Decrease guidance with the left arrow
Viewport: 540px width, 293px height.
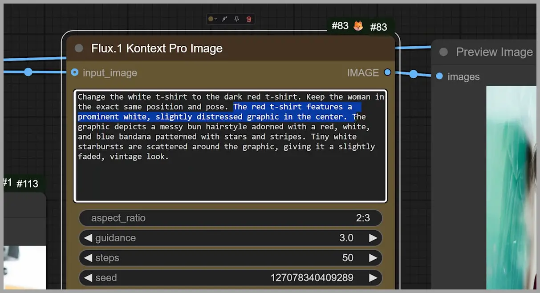point(88,238)
